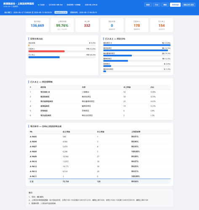Viewport: 199px width, 210px height.
Task: Click the white highlighted refresh button in header
Action: pos(175,5)
